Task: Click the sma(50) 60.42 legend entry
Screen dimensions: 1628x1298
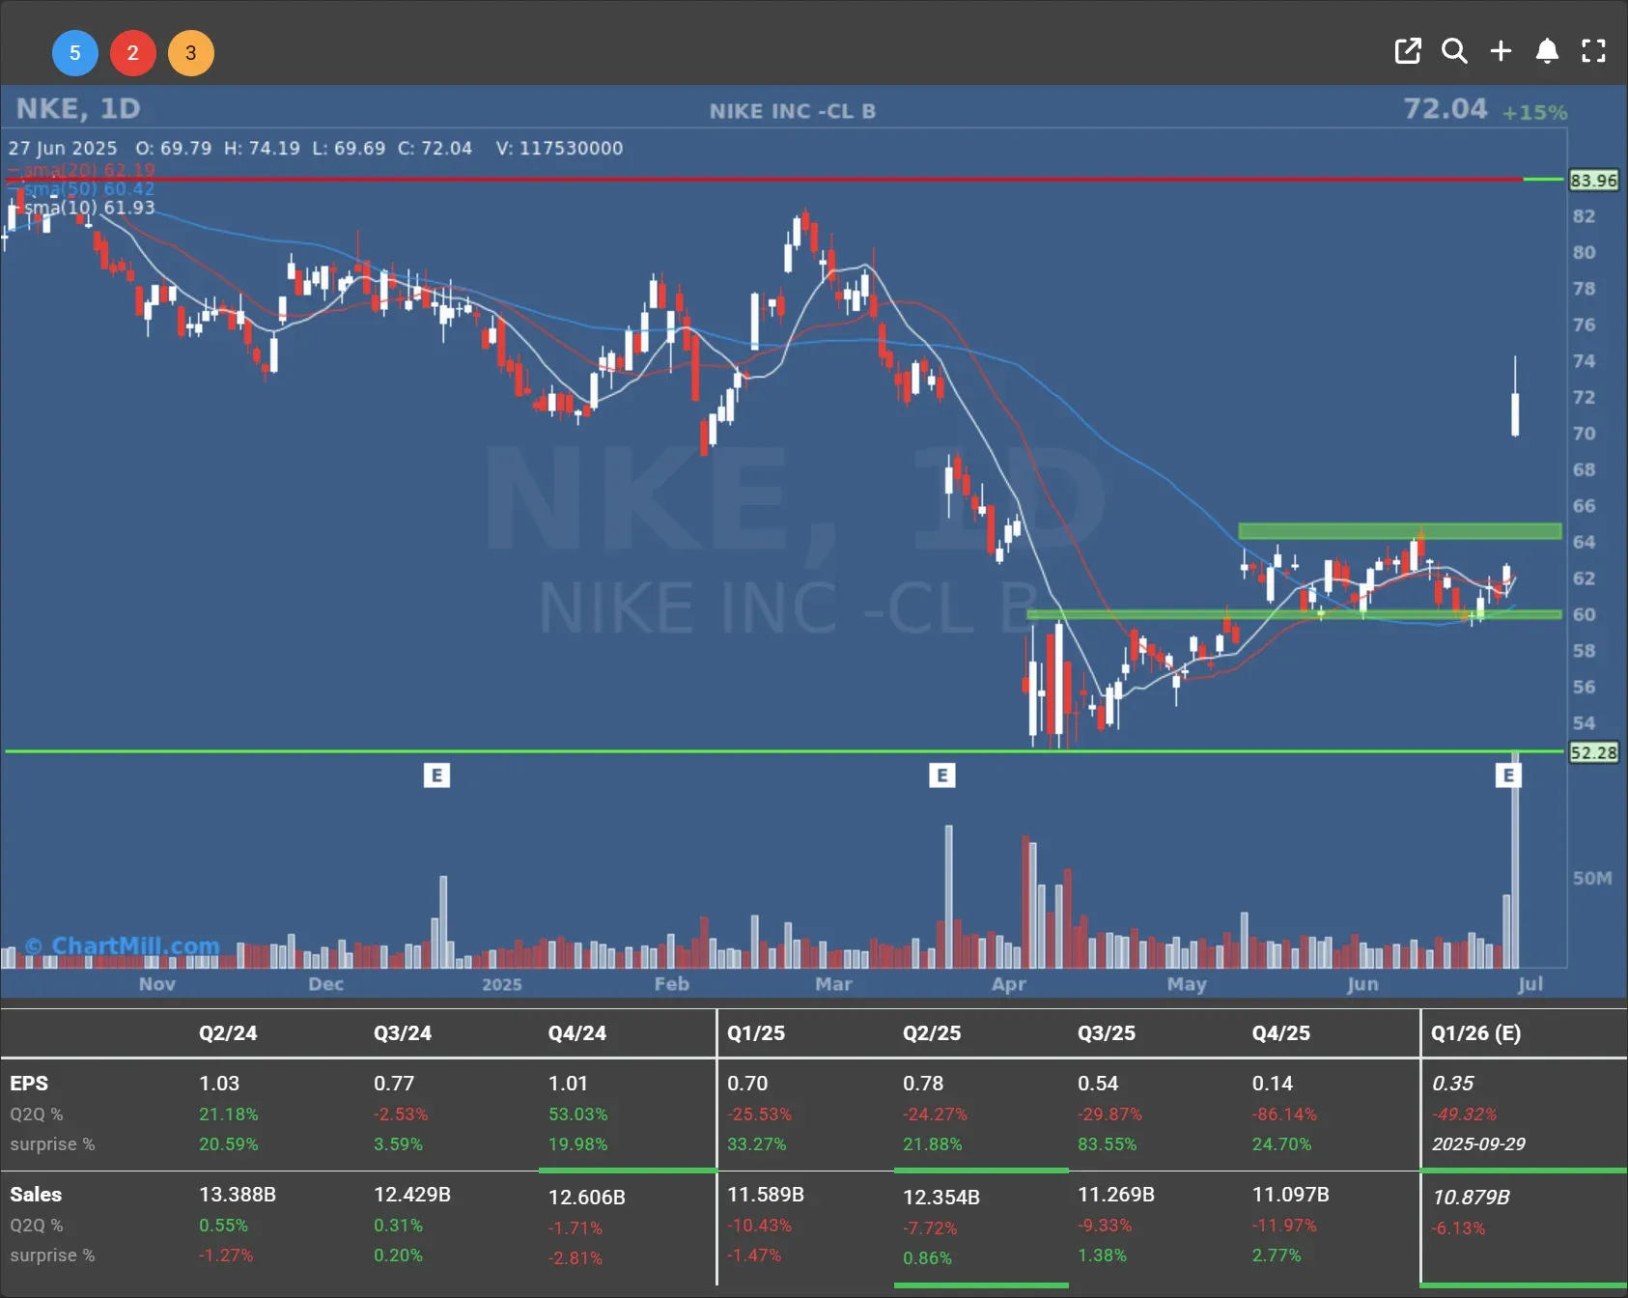Action: (x=81, y=188)
